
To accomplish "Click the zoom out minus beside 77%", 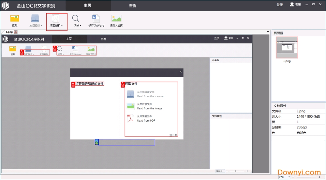I will click(293, 177).
